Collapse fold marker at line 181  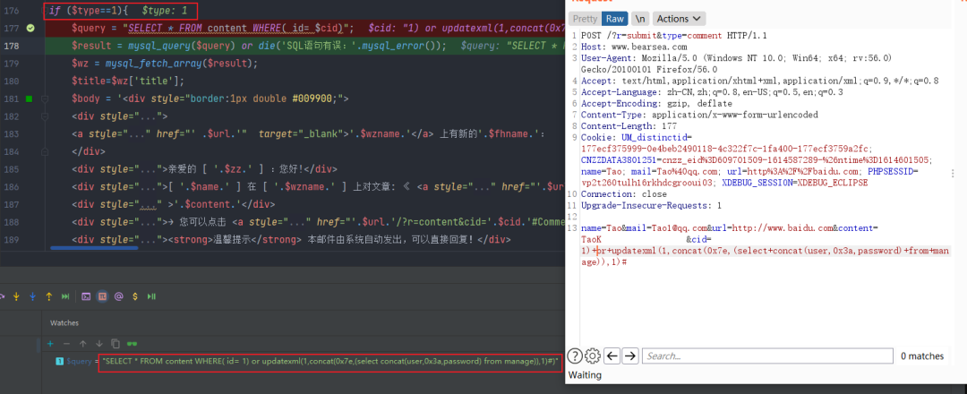45,98
